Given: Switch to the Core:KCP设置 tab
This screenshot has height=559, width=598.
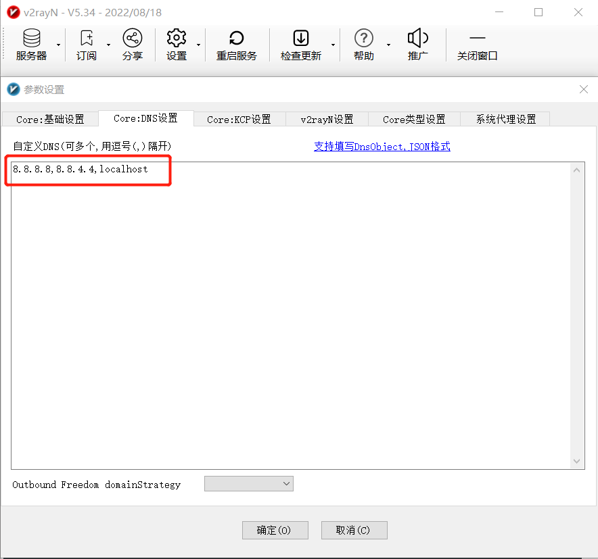Looking at the screenshot, I should click(239, 119).
